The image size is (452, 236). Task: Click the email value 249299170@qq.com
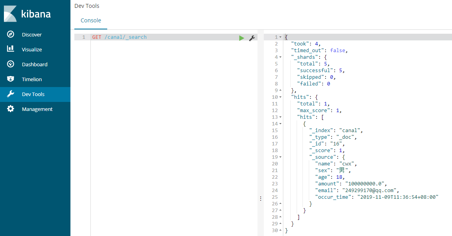tap(369, 191)
